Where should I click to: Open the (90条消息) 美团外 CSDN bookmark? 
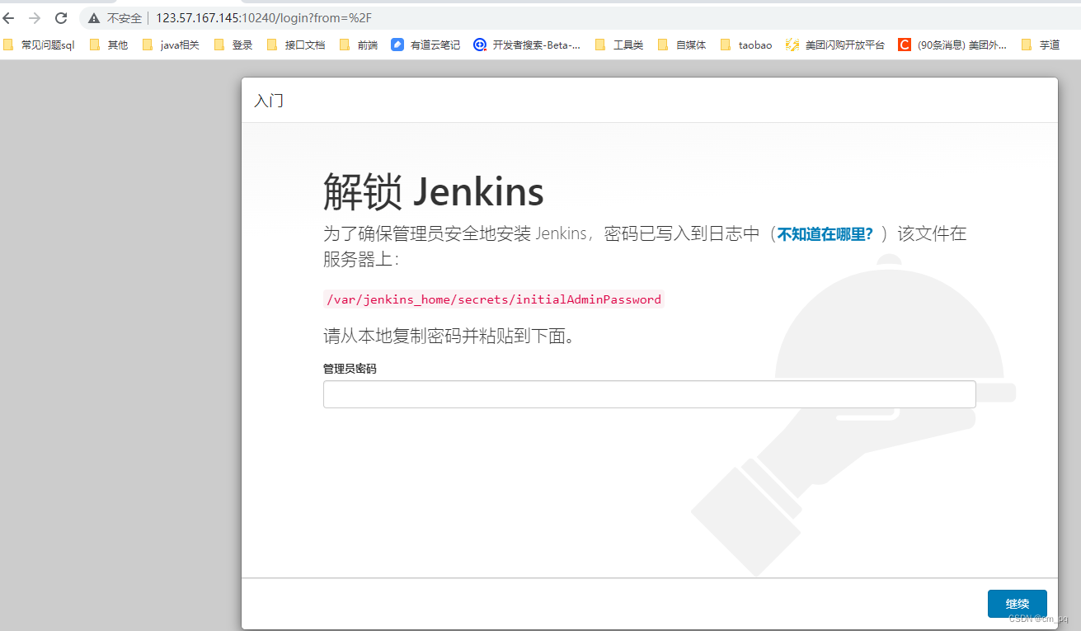(x=952, y=45)
